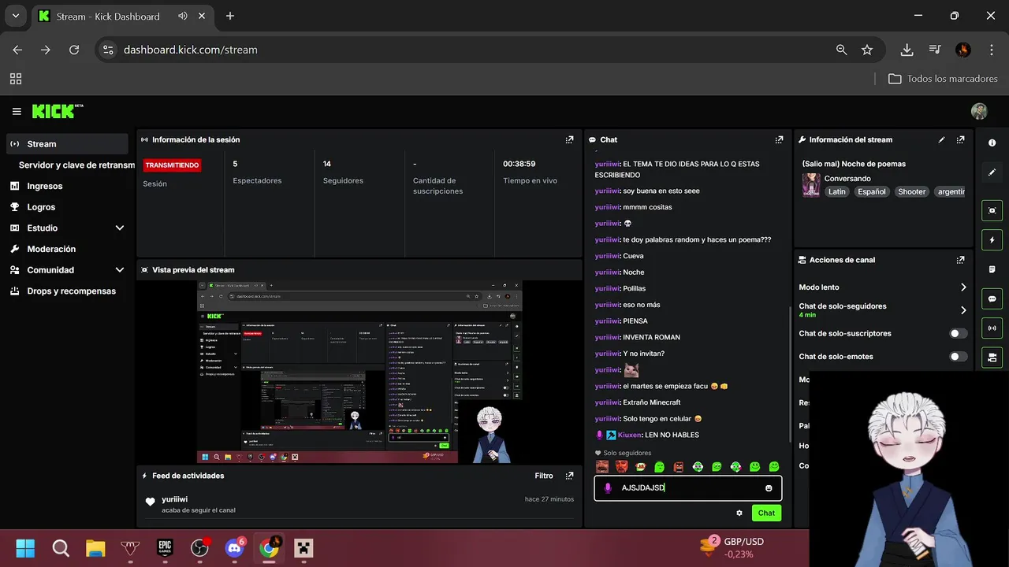This screenshot has height=567, width=1009.
Task: Click the Español tag
Action: 872,191
